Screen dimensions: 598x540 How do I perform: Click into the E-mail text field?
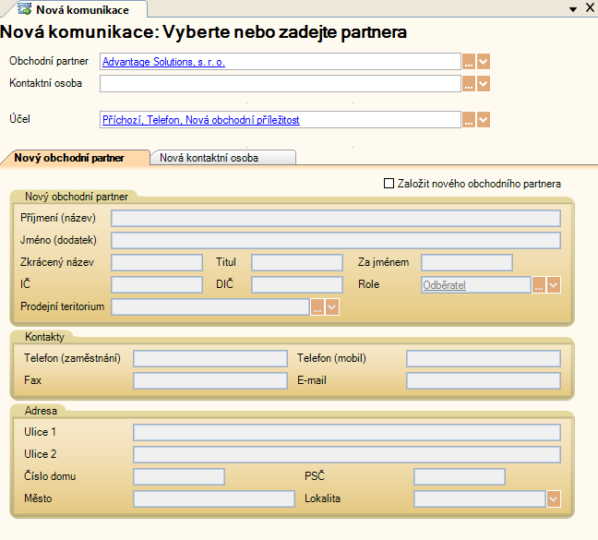pos(483,380)
